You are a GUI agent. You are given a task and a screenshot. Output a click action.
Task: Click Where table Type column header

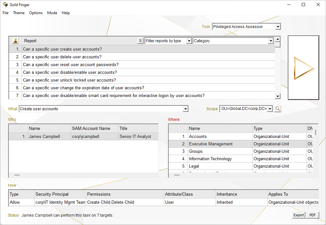pos(279,128)
